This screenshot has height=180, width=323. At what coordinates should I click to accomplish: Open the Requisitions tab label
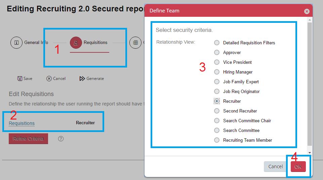pyautogui.click(x=95, y=42)
